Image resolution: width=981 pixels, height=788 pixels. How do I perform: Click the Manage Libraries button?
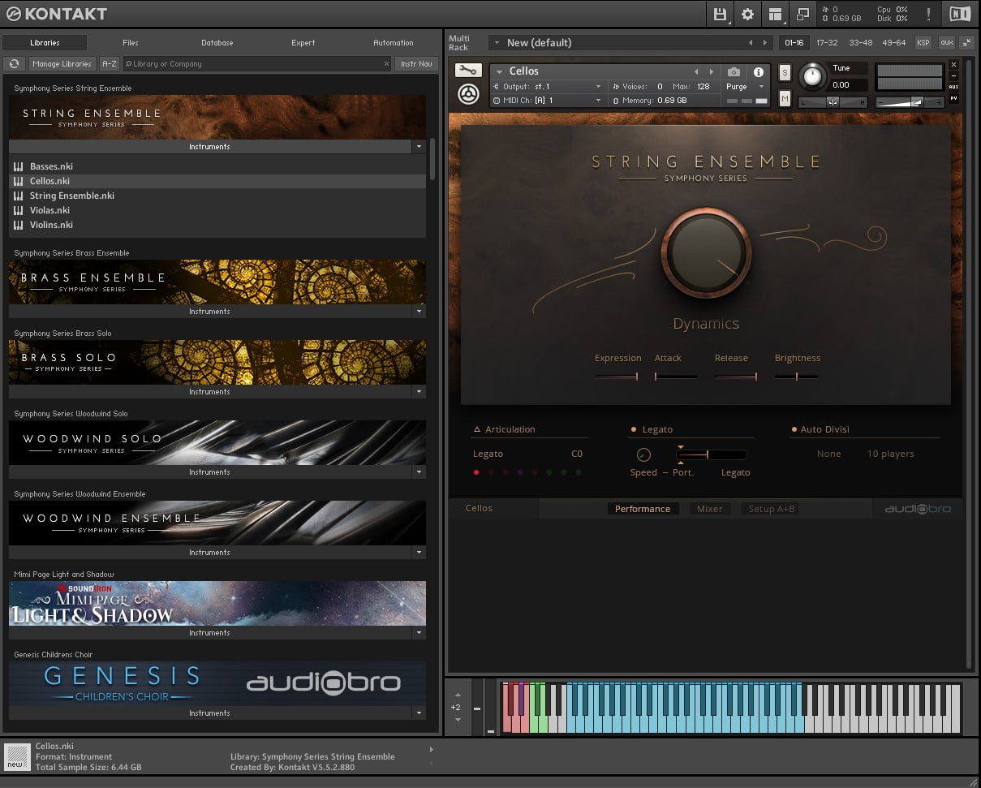pos(62,64)
